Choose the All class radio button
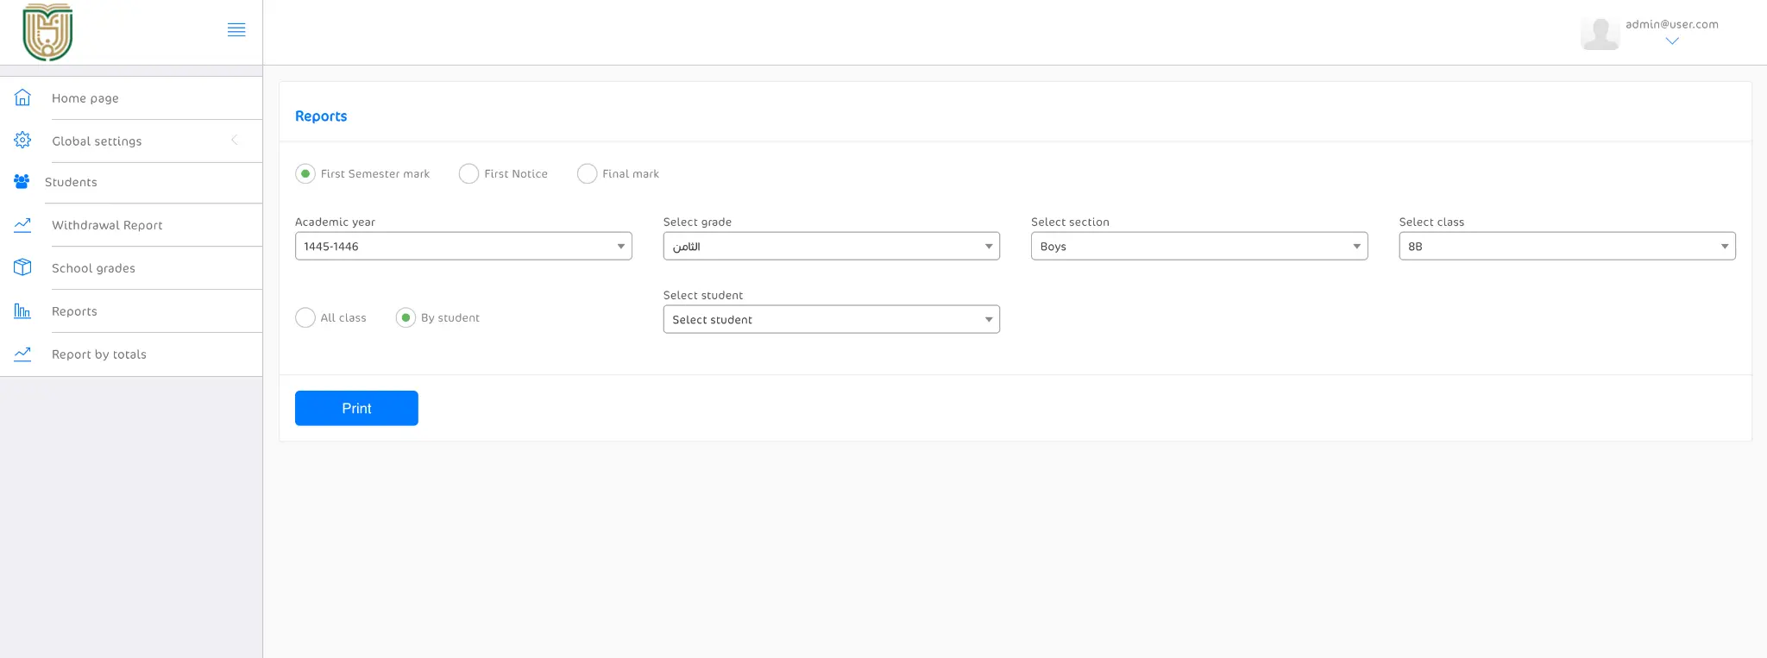1767x658 pixels. [305, 318]
